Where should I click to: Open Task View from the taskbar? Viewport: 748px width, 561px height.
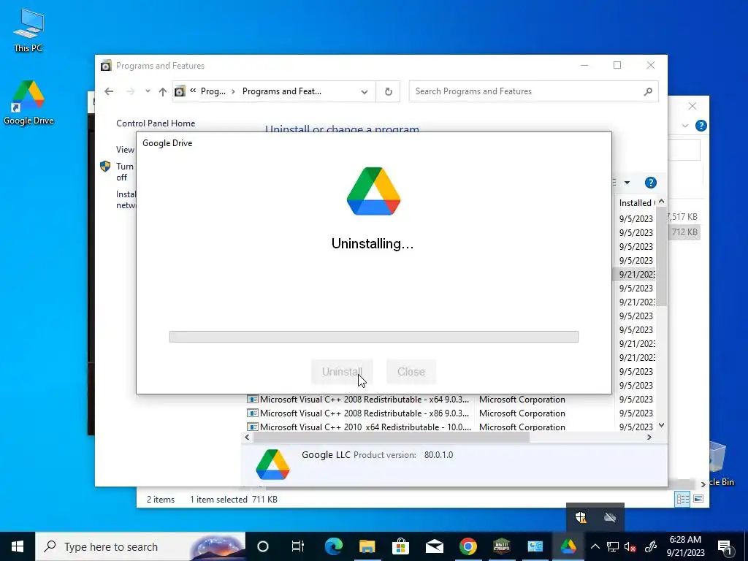tap(298, 546)
